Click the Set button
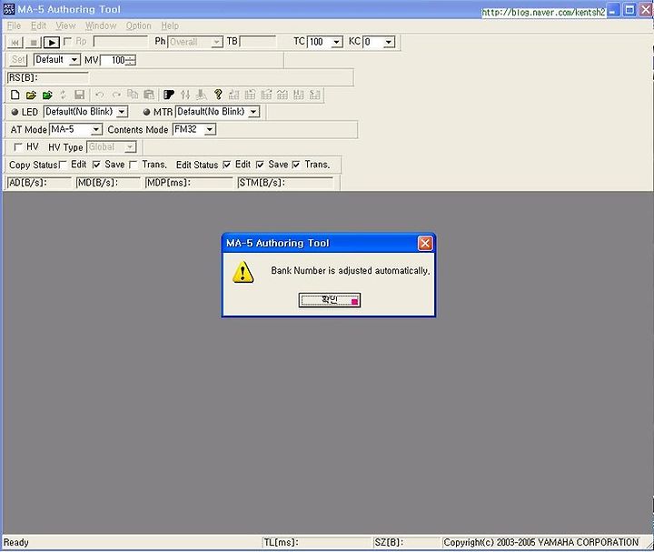654x552 pixels. (x=18, y=60)
